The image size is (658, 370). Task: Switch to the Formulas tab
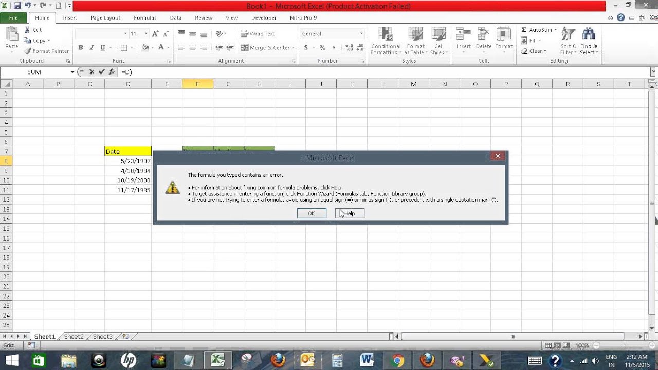tap(145, 17)
